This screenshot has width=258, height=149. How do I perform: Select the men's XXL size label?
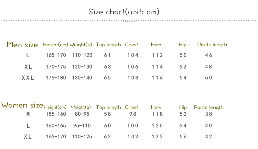tap(28, 78)
